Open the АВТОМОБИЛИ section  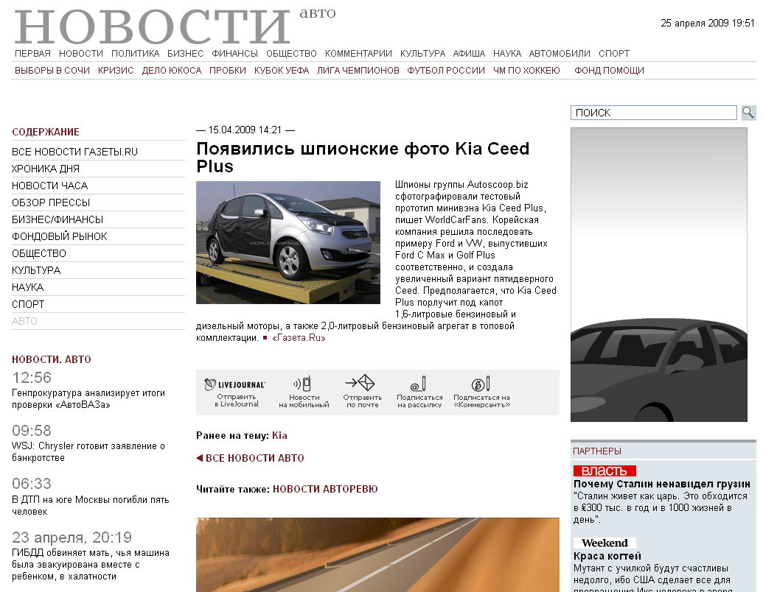pos(560,54)
